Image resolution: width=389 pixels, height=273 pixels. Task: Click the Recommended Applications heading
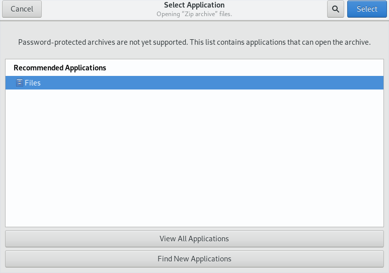(60, 68)
